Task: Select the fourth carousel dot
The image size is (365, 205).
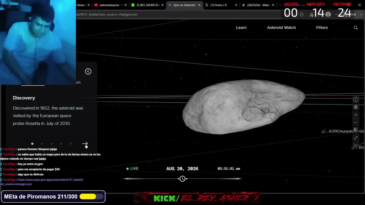Action: pos(61,144)
